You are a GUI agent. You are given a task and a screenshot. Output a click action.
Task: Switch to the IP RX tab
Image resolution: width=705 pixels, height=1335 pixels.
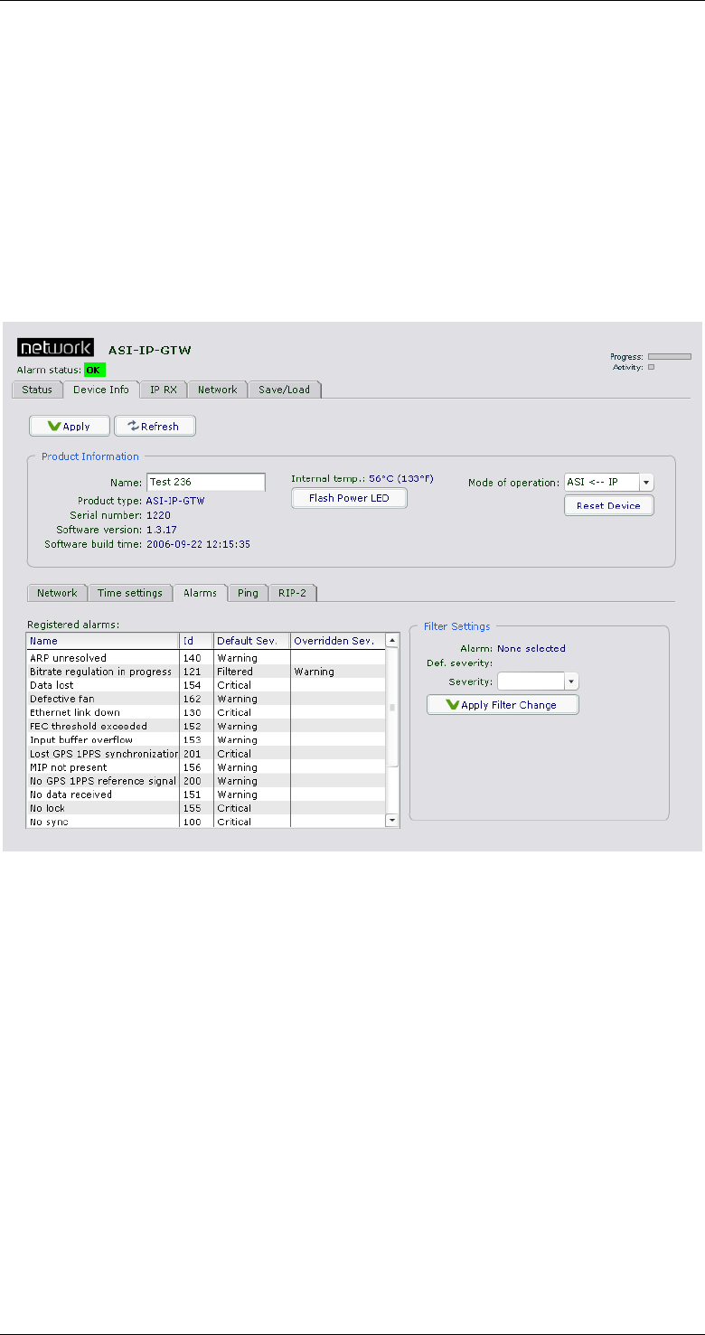[x=164, y=390]
